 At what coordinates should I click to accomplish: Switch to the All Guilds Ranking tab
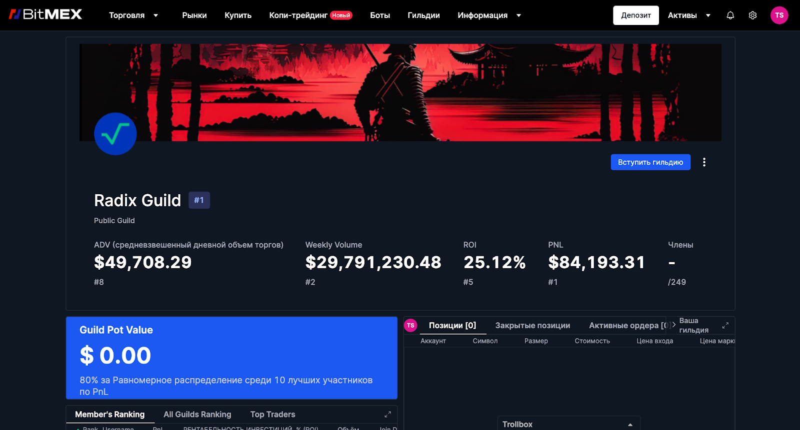[x=197, y=415]
